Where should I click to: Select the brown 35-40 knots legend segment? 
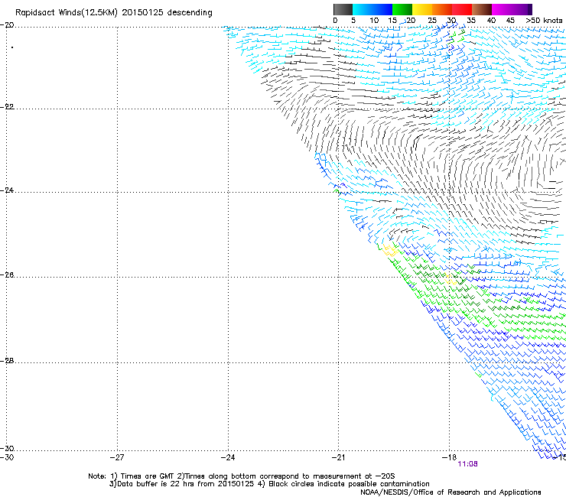point(482,9)
